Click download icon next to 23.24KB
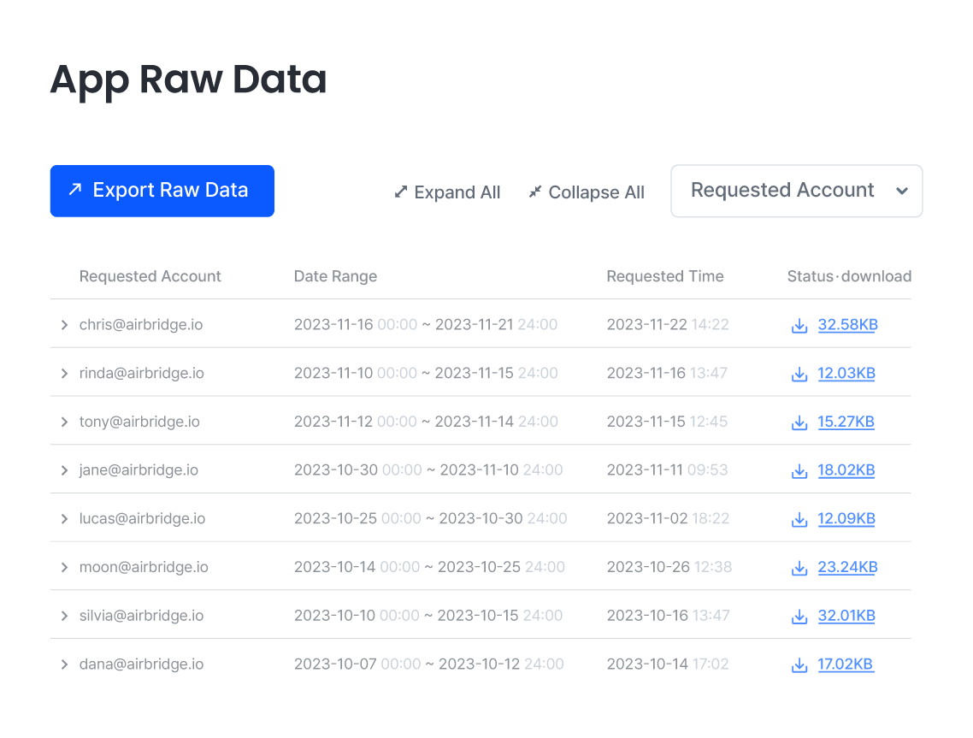973x738 pixels. (799, 567)
